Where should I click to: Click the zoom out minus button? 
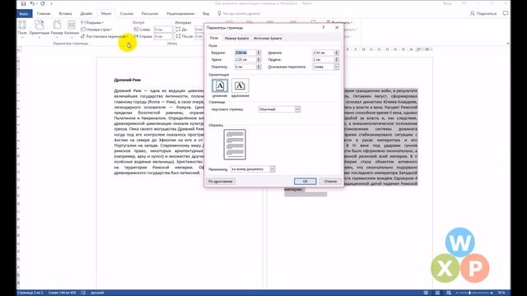pyautogui.click(x=457, y=293)
